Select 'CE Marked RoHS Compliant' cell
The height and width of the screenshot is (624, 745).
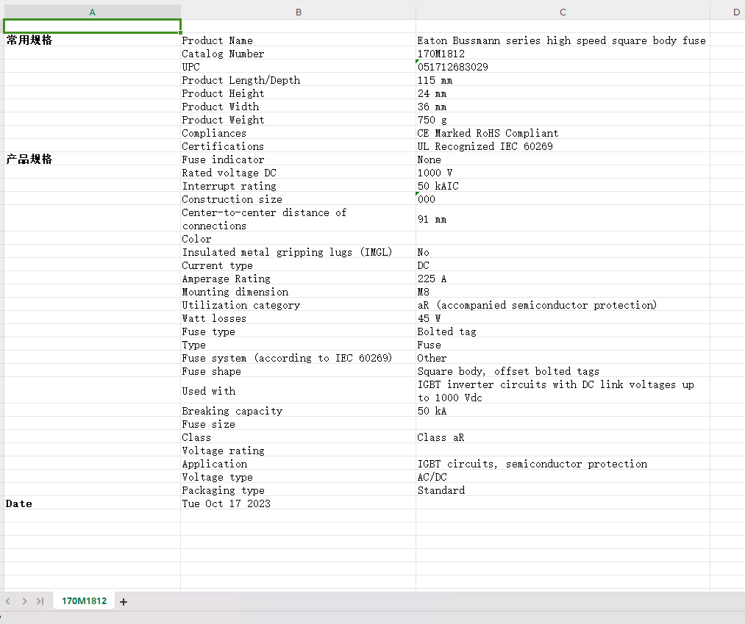pyautogui.click(x=563, y=133)
